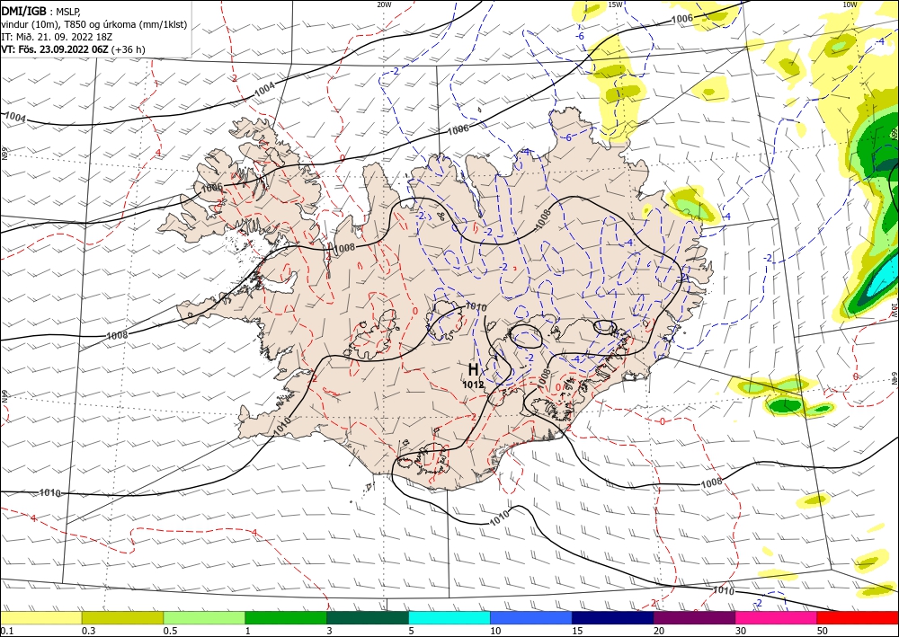Click the 0.5 legend value
This screenshot has width=899, height=637.
(x=170, y=631)
